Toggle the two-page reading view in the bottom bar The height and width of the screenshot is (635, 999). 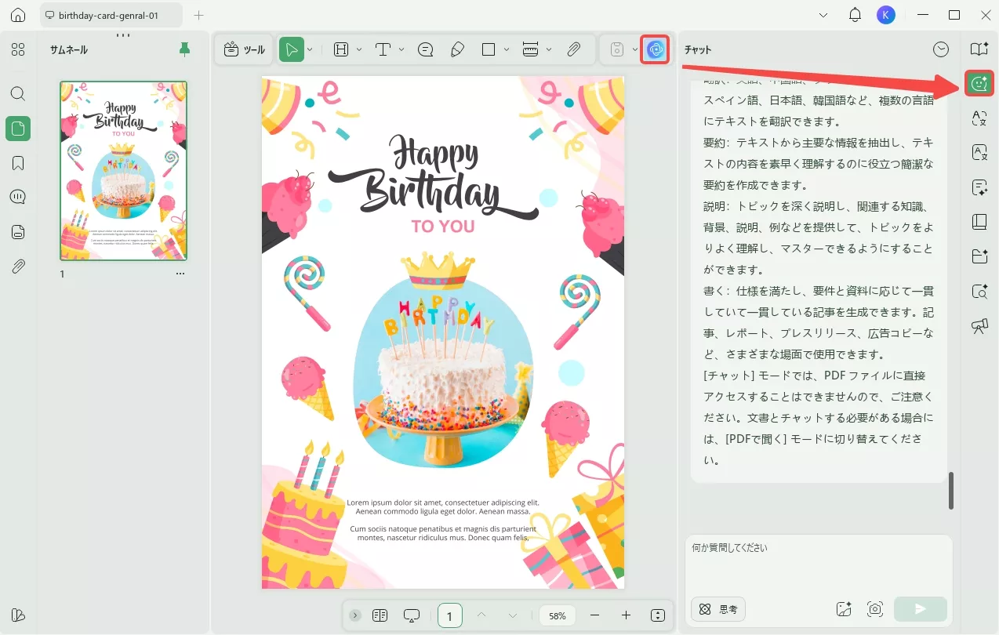click(380, 615)
